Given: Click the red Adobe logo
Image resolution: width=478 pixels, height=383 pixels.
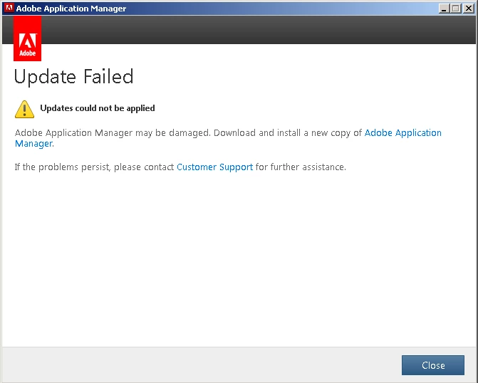Looking at the screenshot, I should (28, 38).
